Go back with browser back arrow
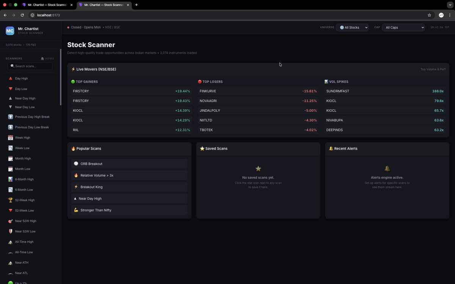 [5, 15]
